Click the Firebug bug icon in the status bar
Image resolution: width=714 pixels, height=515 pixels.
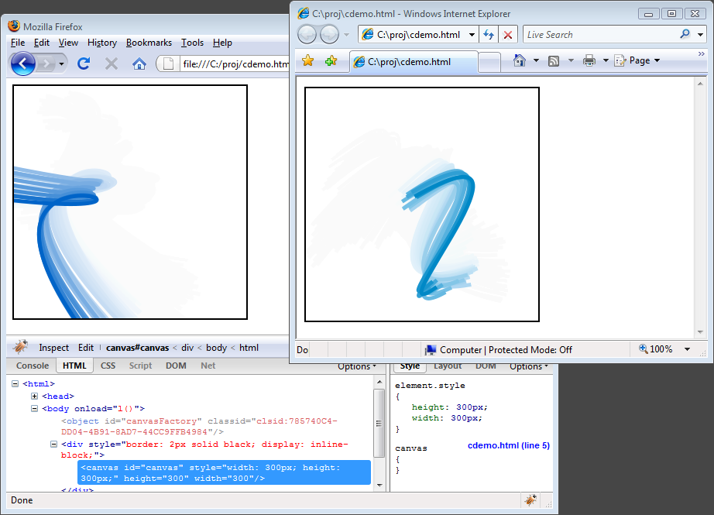(x=530, y=500)
